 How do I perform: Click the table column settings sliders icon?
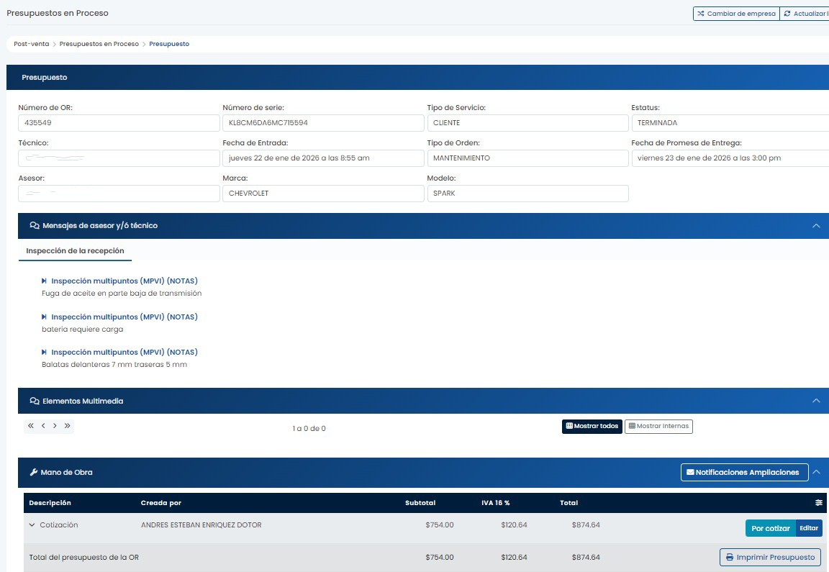[x=818, y=503]
